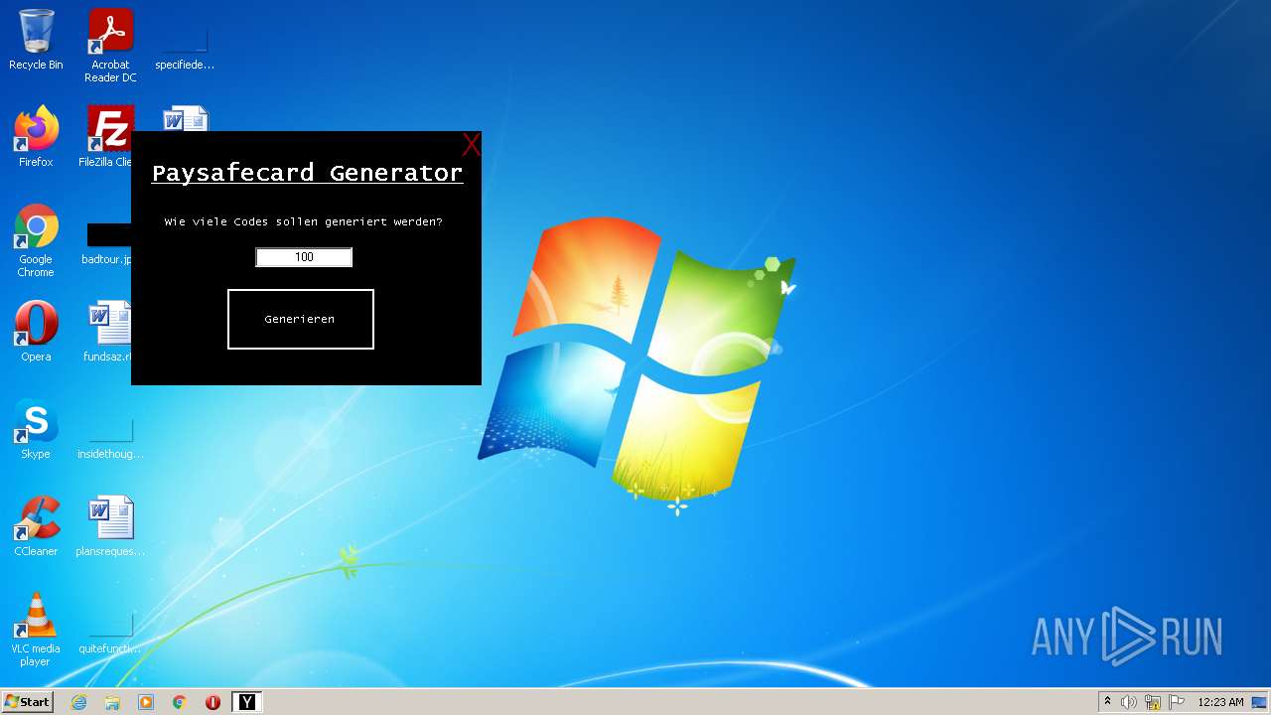Select the specifiede... desktop file

click(x=185, y=40)
